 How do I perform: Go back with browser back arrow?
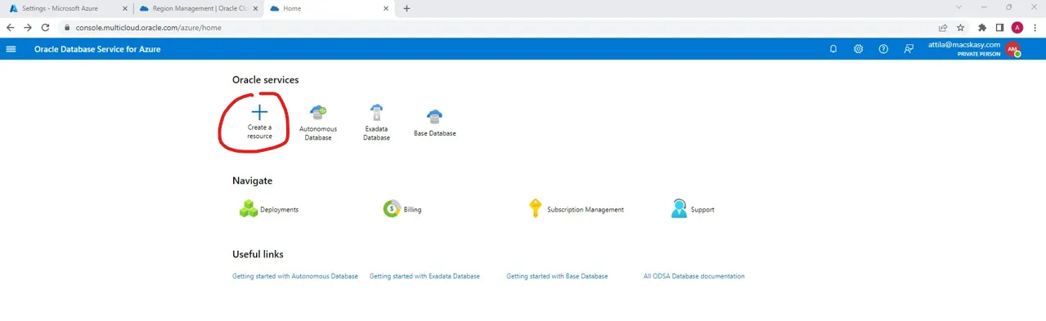point(11,27)
